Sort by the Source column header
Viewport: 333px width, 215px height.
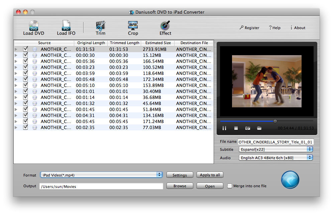point(44,43)
